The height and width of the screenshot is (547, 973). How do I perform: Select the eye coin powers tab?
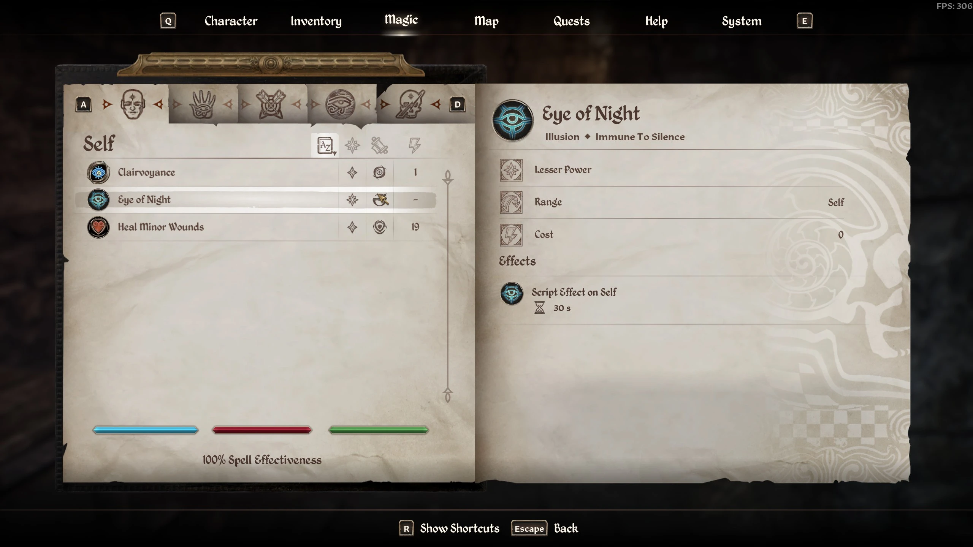pos(340,104)
